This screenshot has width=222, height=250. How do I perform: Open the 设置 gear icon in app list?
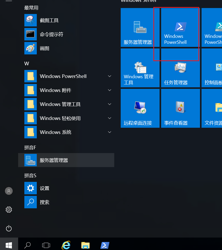(31, 188)
